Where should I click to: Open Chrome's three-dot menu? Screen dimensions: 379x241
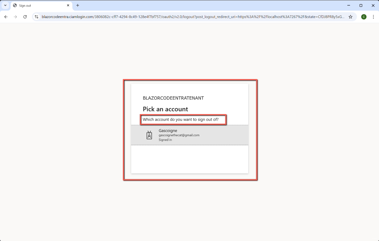[x=373, y=17]
